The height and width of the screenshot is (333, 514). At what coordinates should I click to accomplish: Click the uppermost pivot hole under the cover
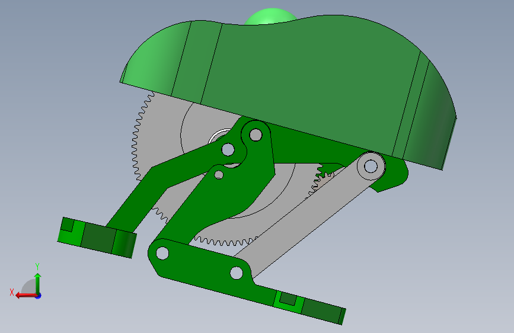[x=256, y=135]
